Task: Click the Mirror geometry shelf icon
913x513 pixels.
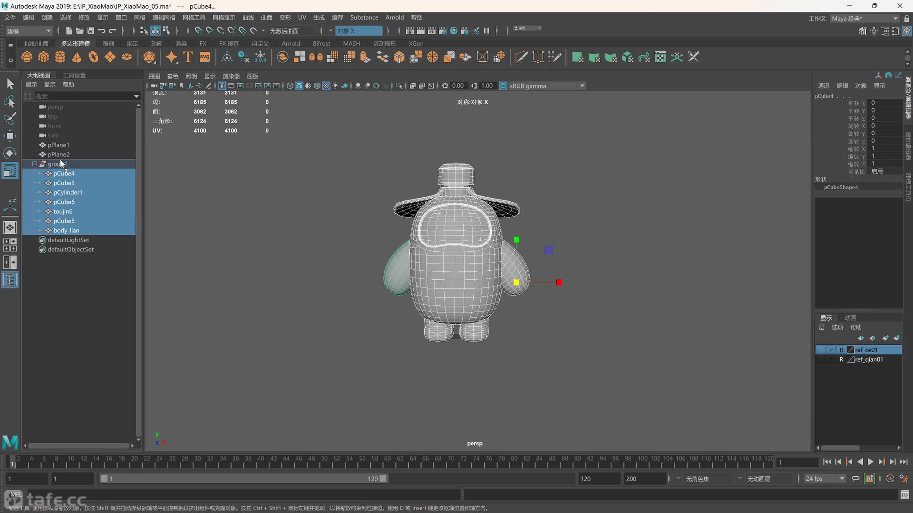Action: (316, 57)
